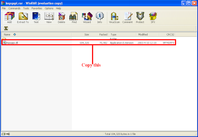Viewport: 198px width, 137px height.
Task: Click status text Total 184,320 bytes
Action: click(120, 134)
